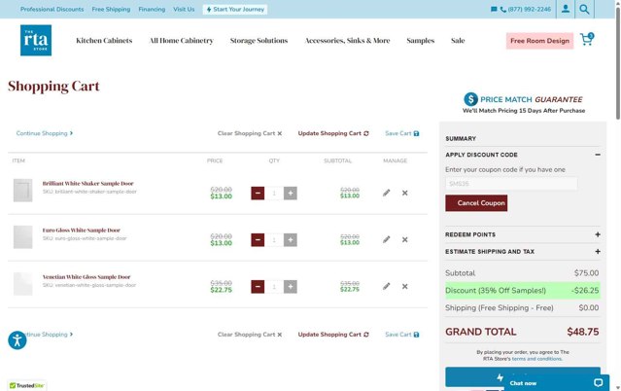Edit the Brilliant White Shaker Sample Door item
This screenshot has width=621, height=391.
coord(386,193)
